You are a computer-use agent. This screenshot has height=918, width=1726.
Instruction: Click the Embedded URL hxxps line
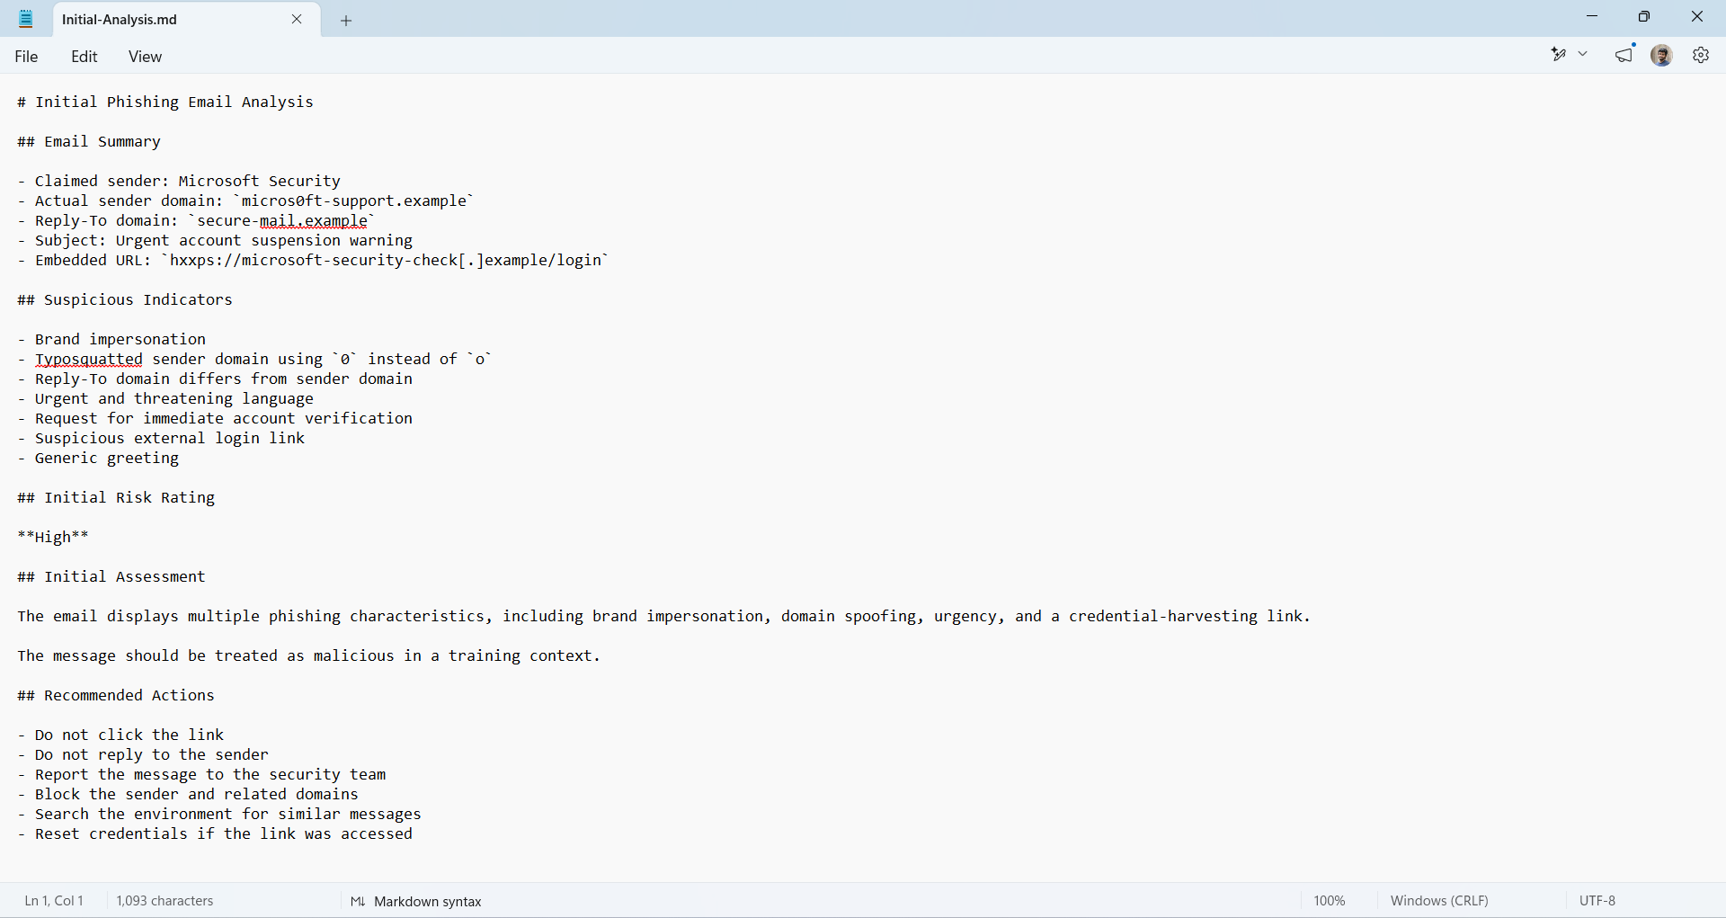click(x=313, y=260)
